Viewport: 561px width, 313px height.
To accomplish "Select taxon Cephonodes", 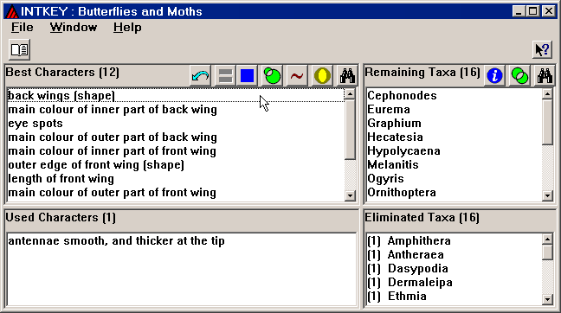I will click(454, 95).
